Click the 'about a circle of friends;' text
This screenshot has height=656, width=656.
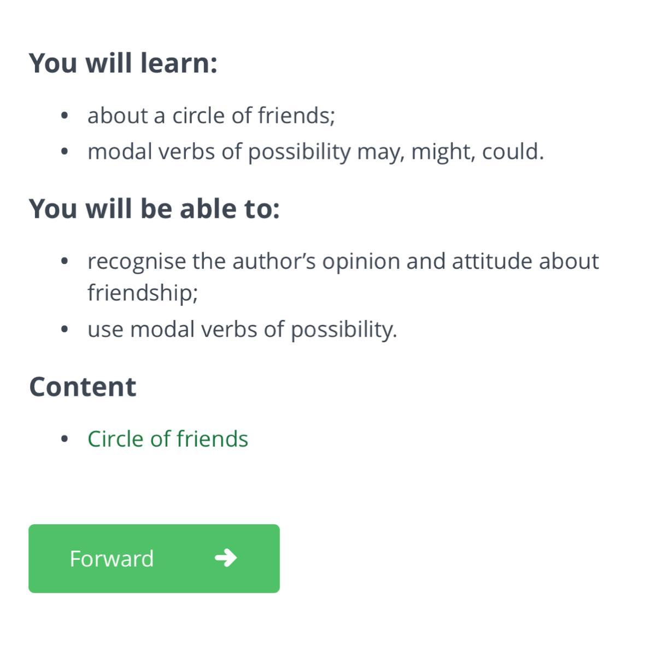point(211,115)
